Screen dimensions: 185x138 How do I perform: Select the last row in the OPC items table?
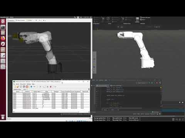pyautogui.click(x=51, y=108)
